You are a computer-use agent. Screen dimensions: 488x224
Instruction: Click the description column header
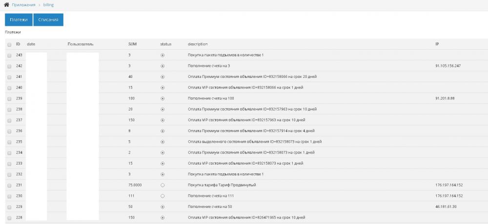[198, 44]
